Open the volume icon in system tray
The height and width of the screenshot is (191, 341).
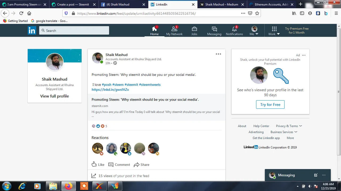(310, 186)
